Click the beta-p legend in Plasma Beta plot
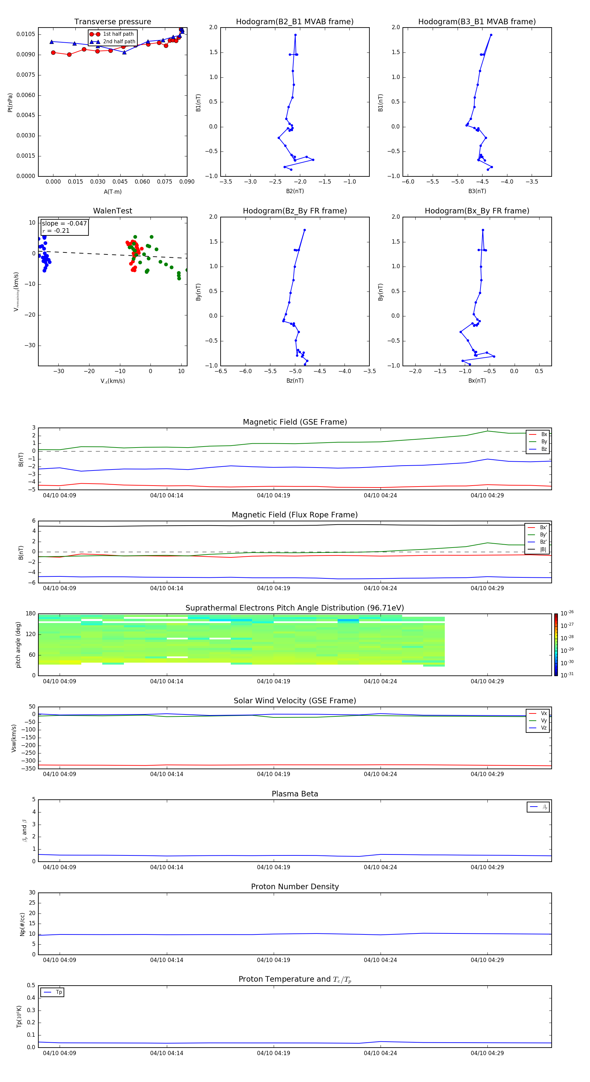Viewport: 590px width, 1082px height. click(x=538, y=807)
